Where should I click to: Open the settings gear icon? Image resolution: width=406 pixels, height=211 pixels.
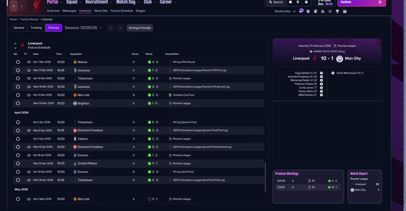(x=306, y=2)
